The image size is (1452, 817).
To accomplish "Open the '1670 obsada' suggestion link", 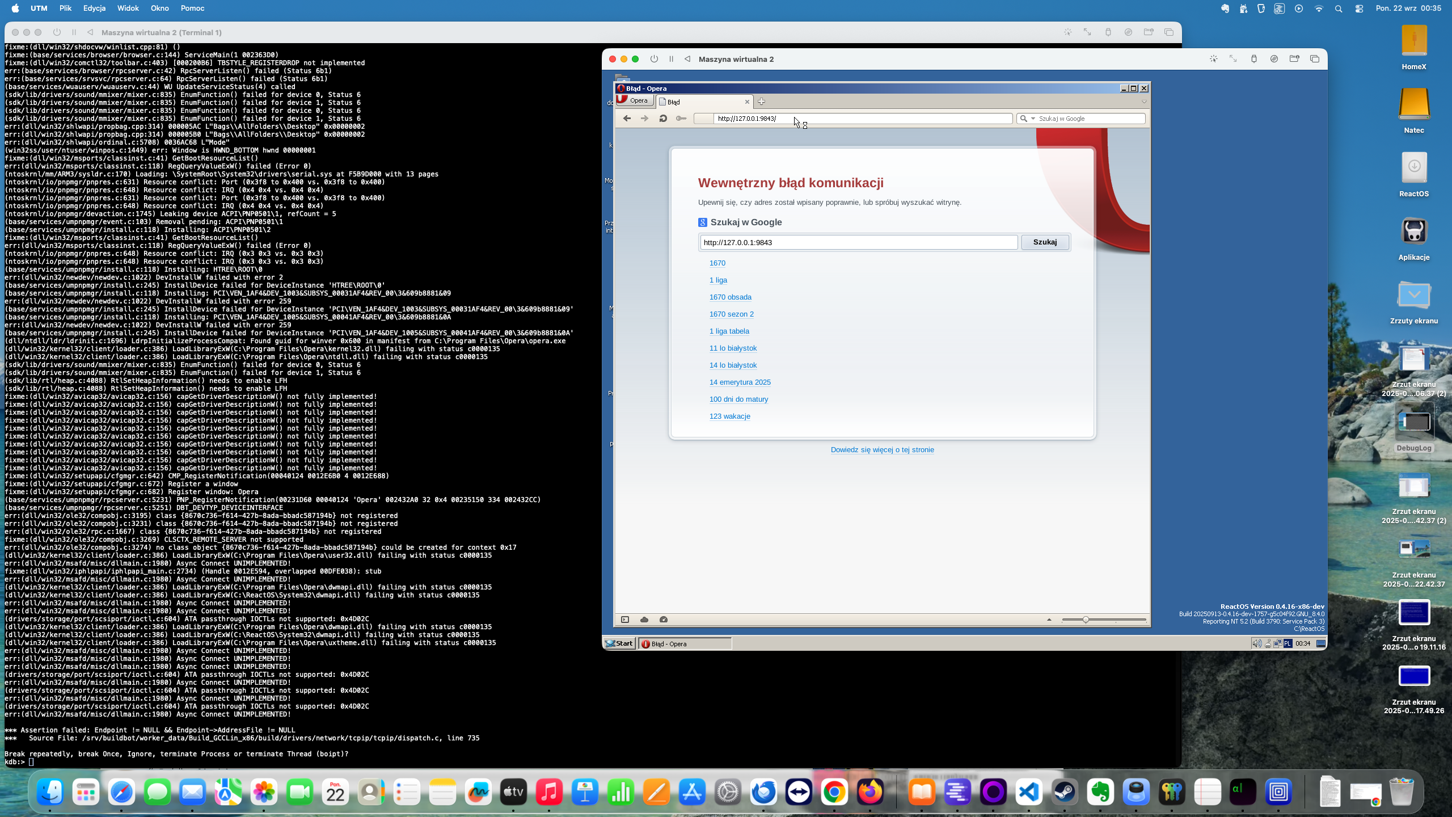I will click(x=730, y=297).
